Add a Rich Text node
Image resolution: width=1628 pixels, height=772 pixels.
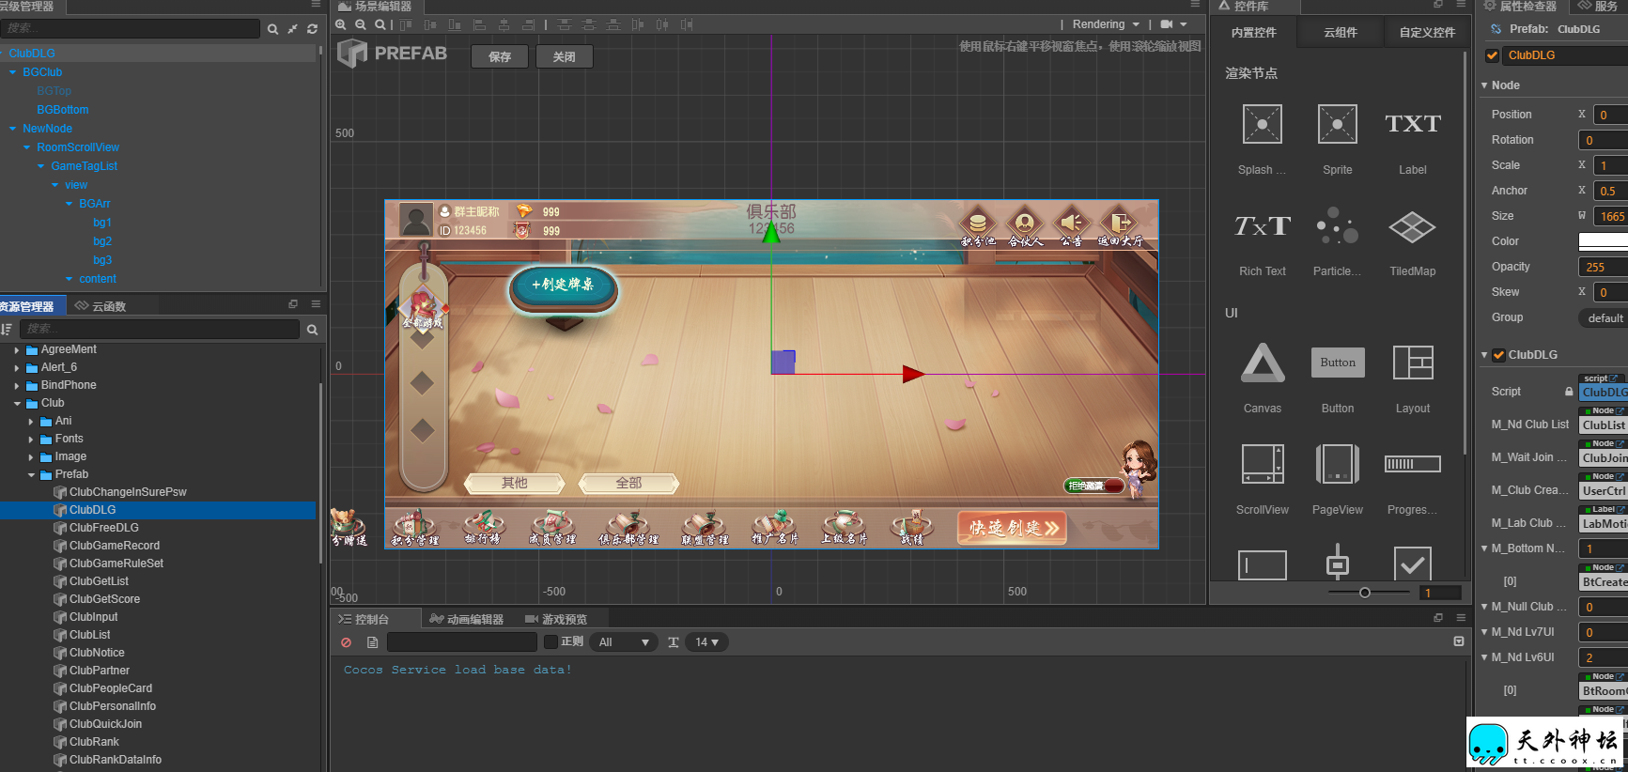point(1262,225)
